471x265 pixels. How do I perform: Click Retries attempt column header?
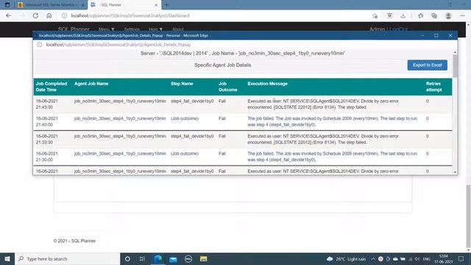tap(433, 87)
